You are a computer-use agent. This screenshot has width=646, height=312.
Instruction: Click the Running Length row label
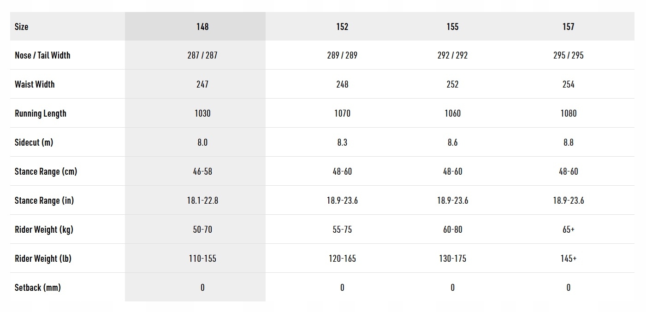pyautogui.click(x=41, y=113)
